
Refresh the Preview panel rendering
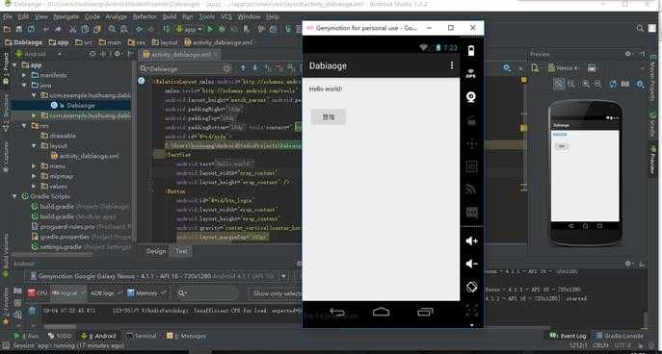[x=613, y=84]
